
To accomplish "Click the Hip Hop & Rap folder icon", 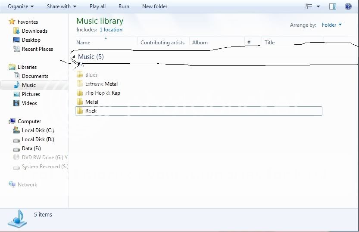I will point(80,93).
